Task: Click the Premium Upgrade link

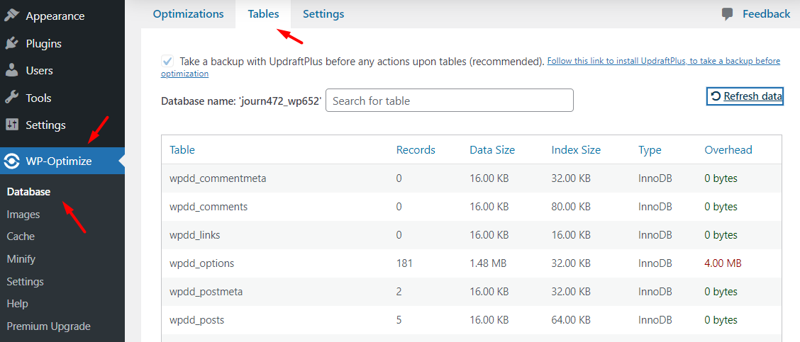Action: tap(48, 326)
